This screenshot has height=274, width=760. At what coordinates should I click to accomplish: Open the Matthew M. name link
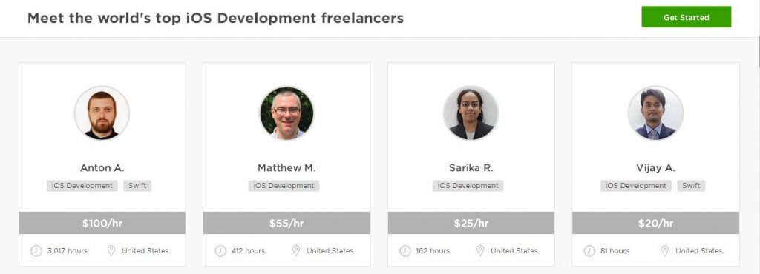(x=286, y=168)
